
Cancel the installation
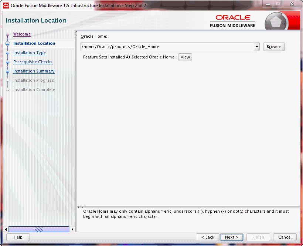click(x=285, y=237)
